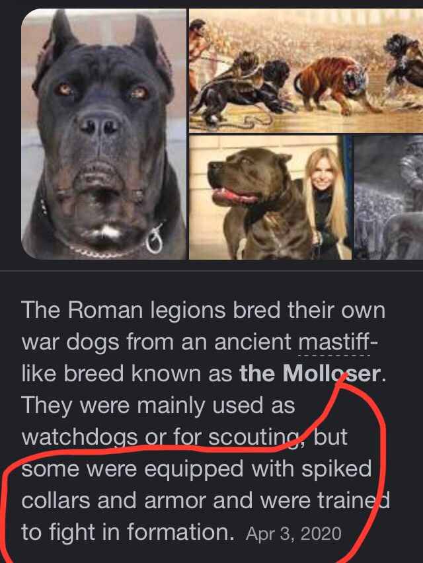Select the bold text "the Molloser"
Screen dimensions: 423x563
tap(310, 373)
